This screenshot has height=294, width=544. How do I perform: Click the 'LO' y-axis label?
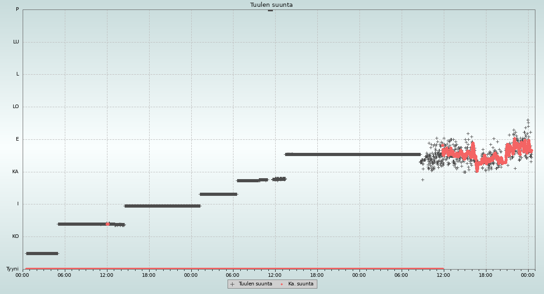coord(16,107)
